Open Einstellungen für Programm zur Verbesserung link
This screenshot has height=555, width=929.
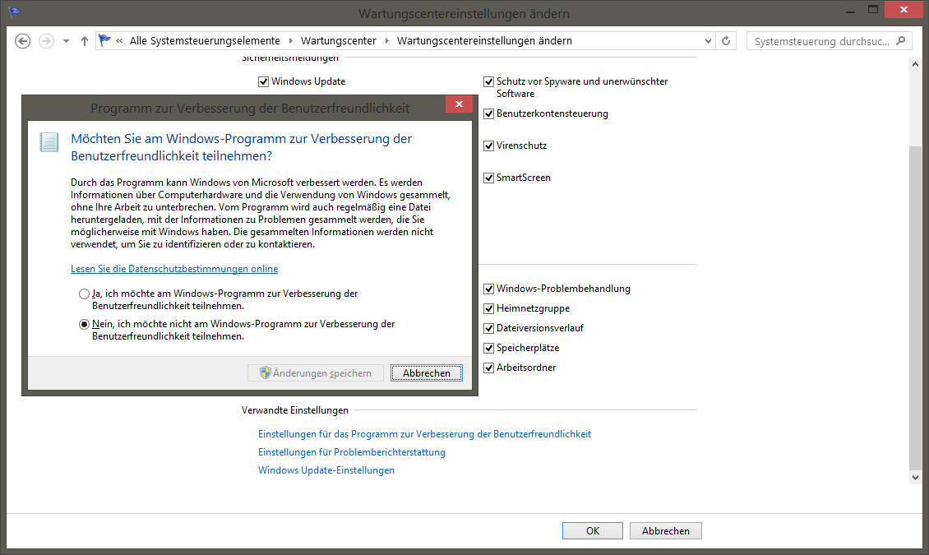424,434
